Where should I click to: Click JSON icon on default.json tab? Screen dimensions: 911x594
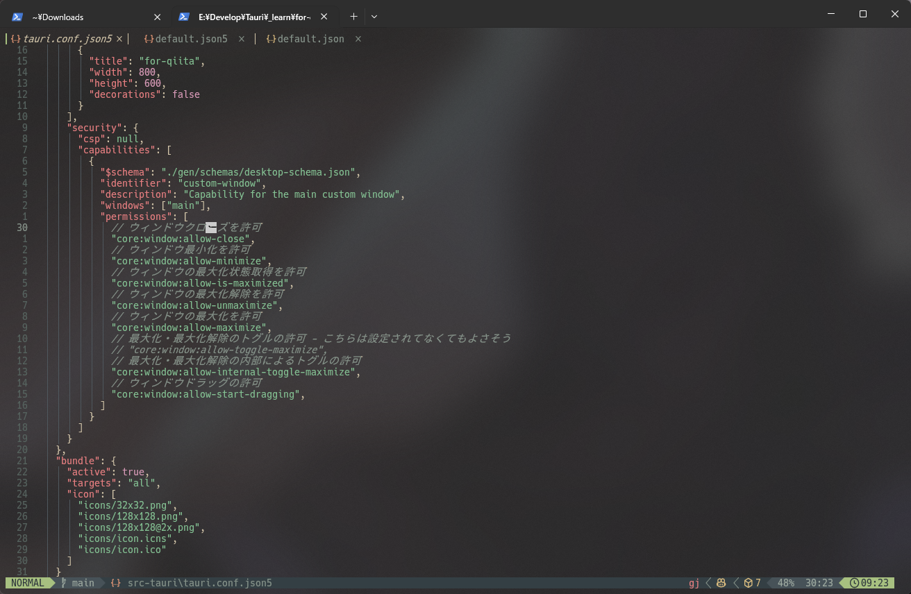coord(271,39)
